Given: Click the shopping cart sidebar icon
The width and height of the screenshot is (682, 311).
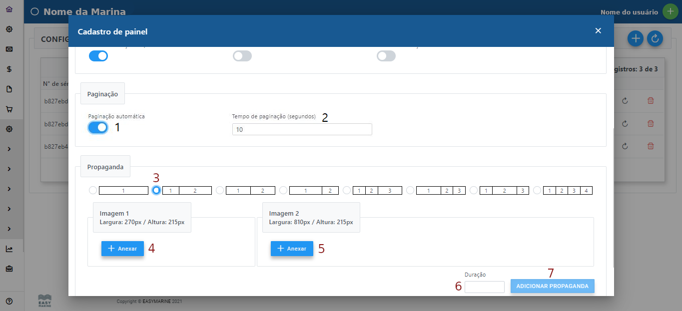Looking at the screenshot, I should click(9, 109).
